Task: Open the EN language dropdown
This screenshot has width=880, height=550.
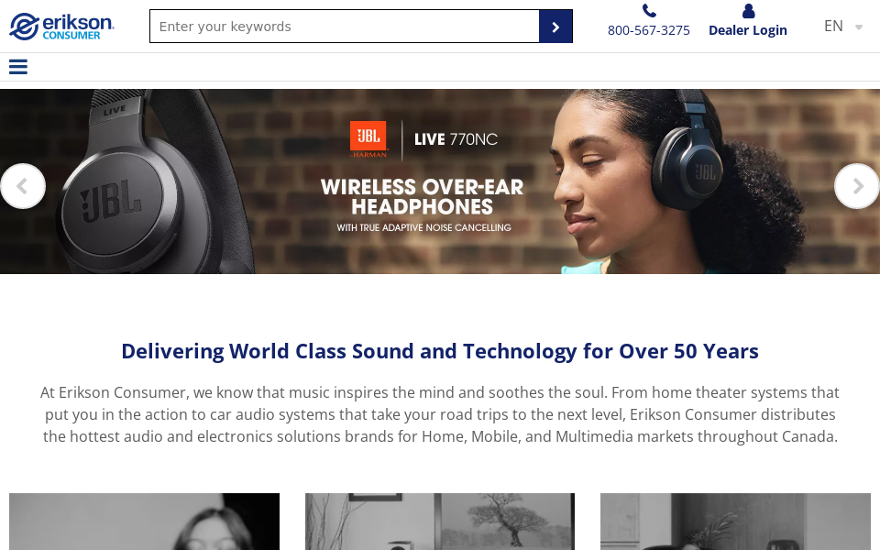Action: point(833,26)
